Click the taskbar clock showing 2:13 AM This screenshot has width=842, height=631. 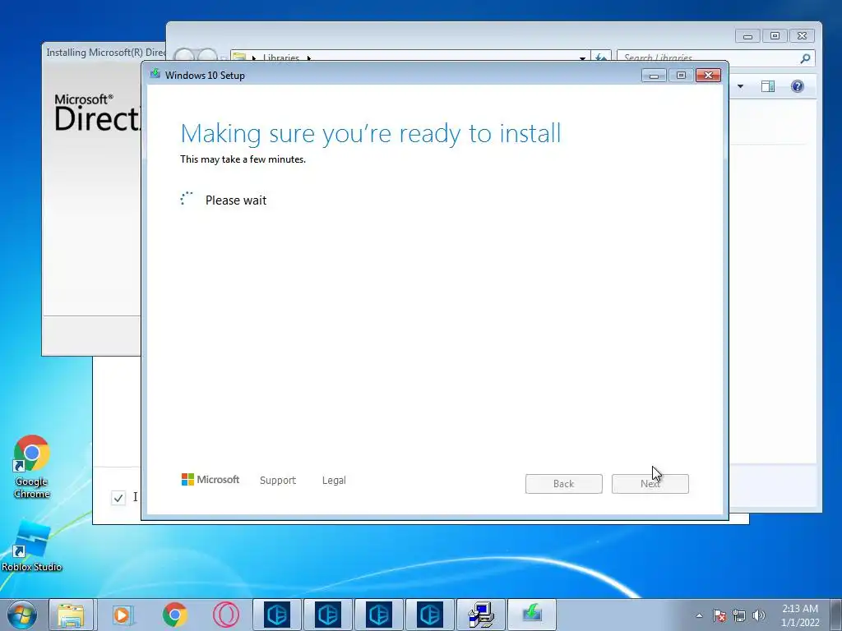tap(800, 615)
